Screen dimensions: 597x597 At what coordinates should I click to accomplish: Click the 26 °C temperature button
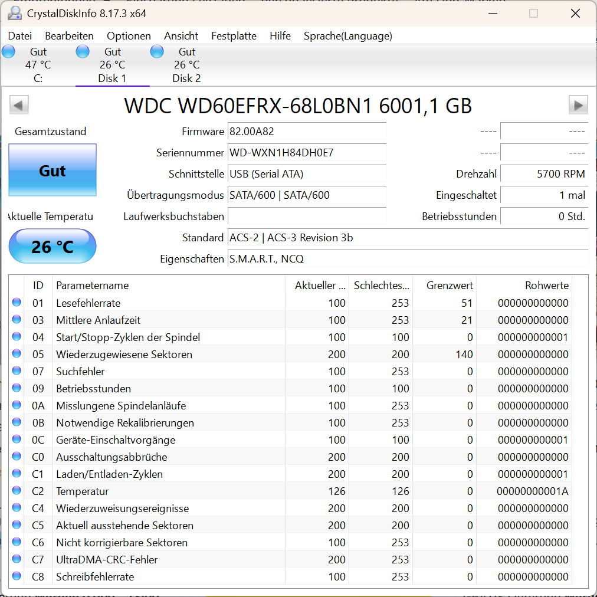pos(53,247)
